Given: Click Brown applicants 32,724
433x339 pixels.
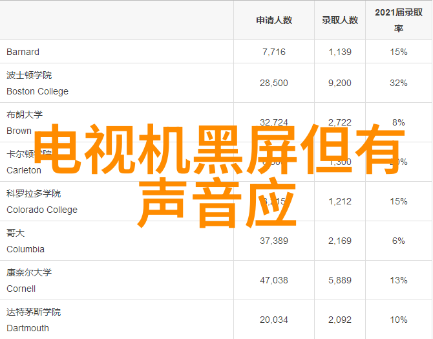Looking at the screenshot, I should coord(274,122).
